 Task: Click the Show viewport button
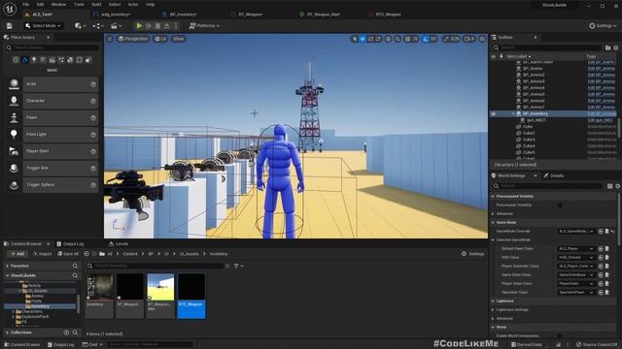click(x=179, y=39)
